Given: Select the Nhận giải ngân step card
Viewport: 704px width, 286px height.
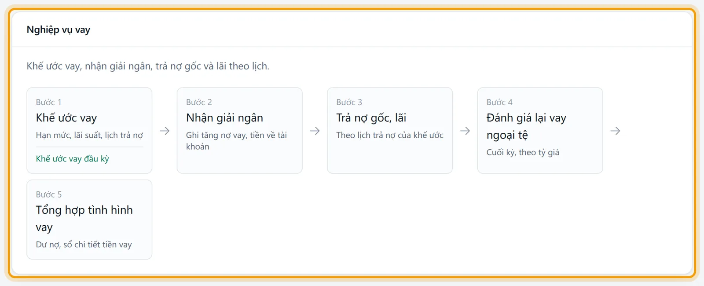Looking at the screenshot, I should pyautogui.click(x=239, y=130).
